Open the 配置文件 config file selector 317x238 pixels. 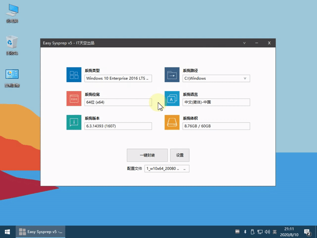tap(167, 168)
